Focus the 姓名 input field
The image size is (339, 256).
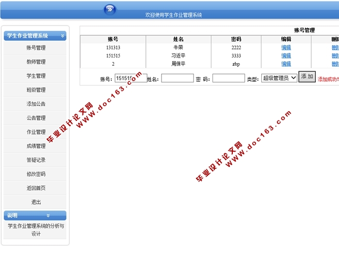tap(178, 78)
